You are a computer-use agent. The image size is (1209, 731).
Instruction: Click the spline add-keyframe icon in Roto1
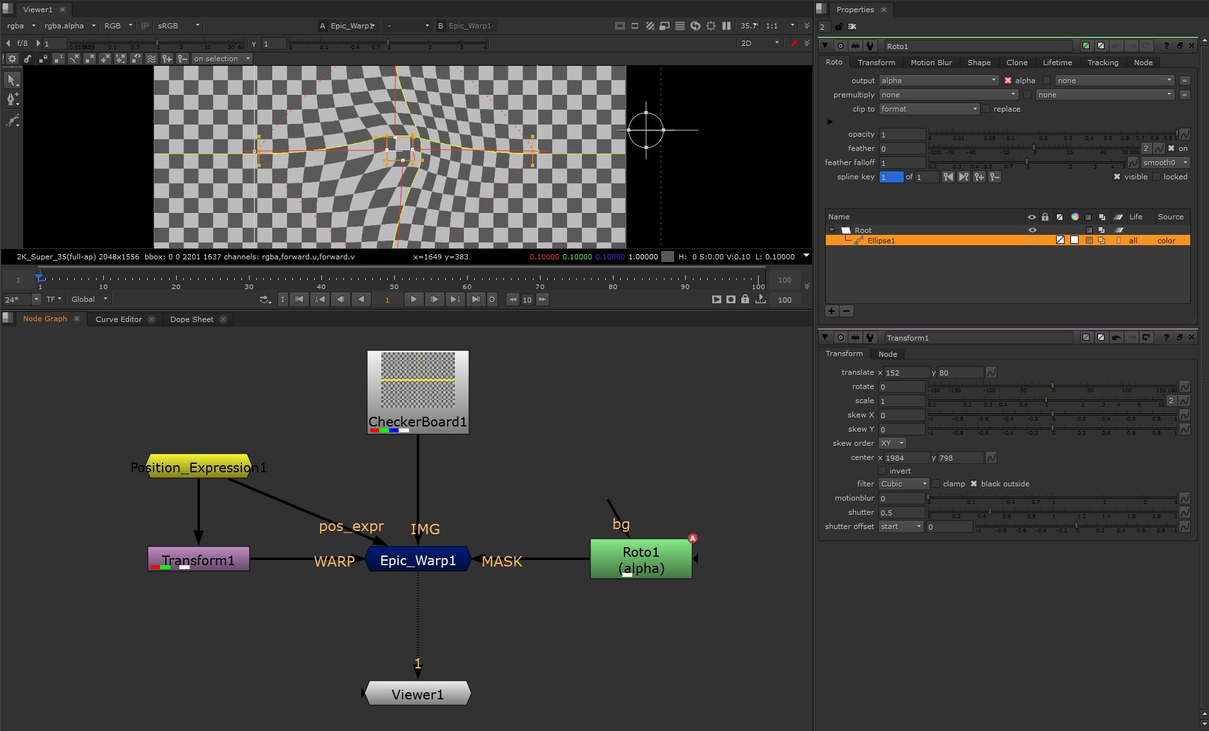pyautogui.click(x=979, y=177)
